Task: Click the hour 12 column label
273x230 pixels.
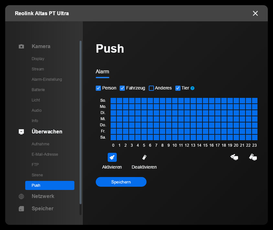Action: 187,145
